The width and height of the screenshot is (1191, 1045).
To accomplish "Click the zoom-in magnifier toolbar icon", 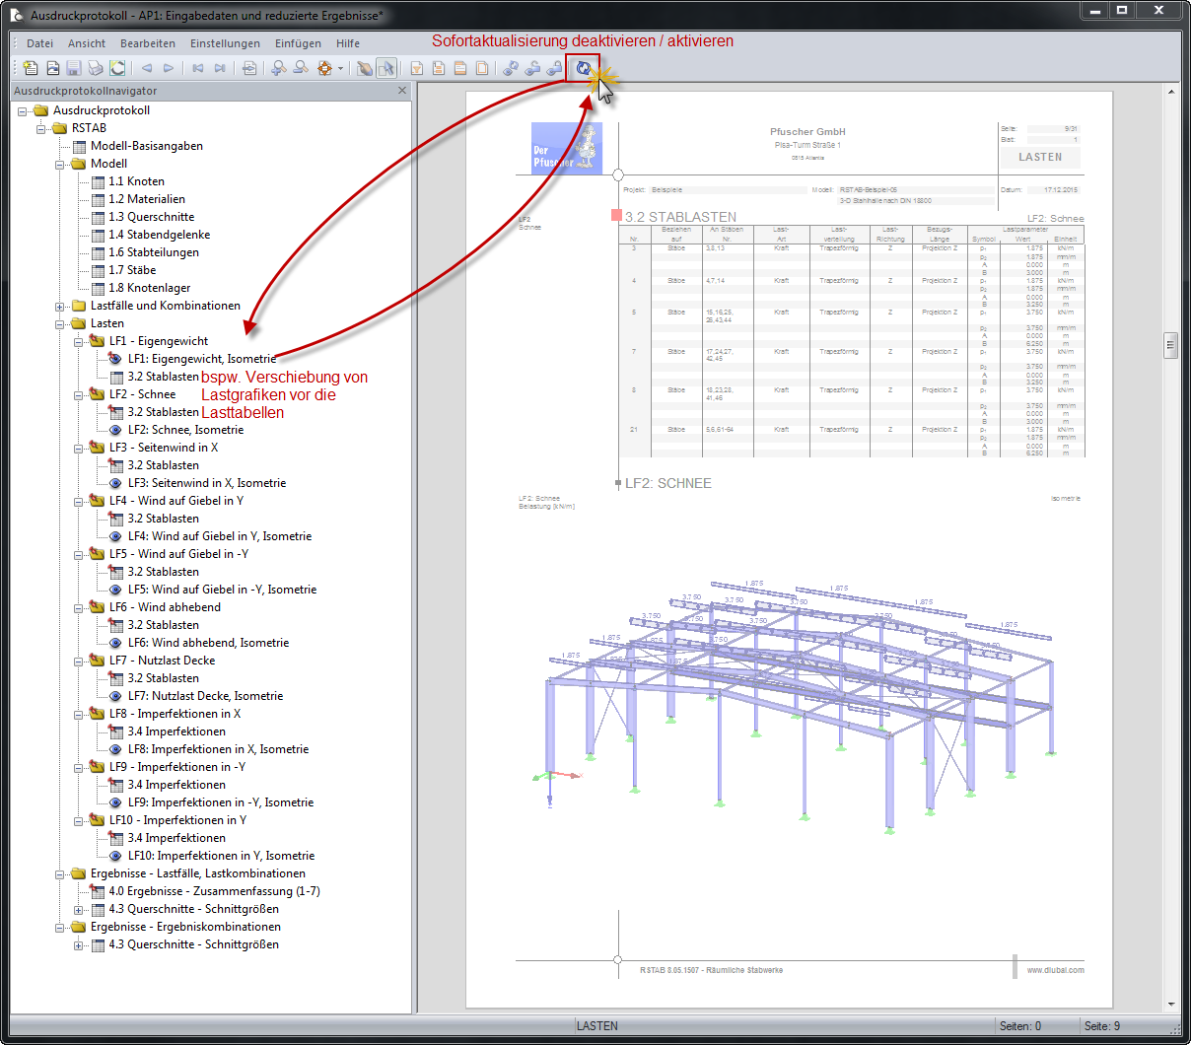I will 279,68.
